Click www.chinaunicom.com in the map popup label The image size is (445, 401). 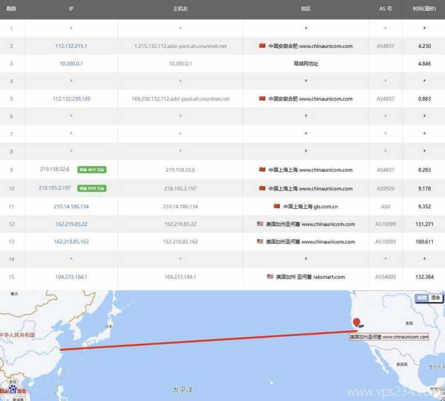(x=404, y=336)
